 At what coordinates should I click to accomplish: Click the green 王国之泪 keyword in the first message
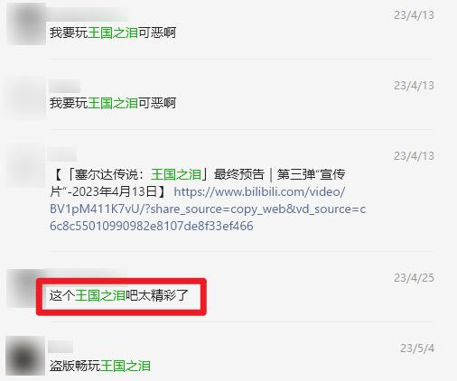tap(113, 33)
